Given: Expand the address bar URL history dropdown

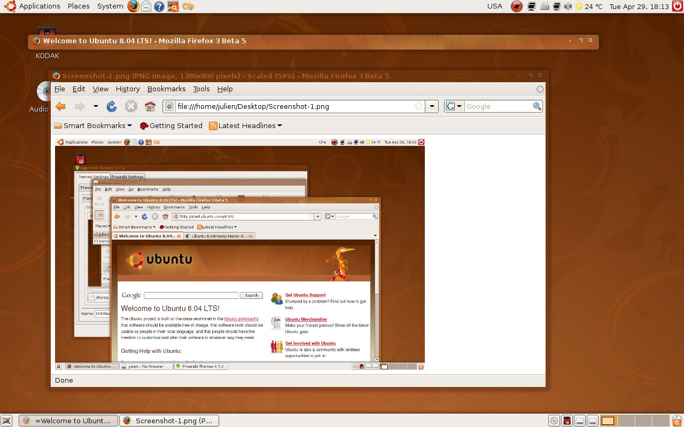Looking at the screenshot, I should [432, 106].
